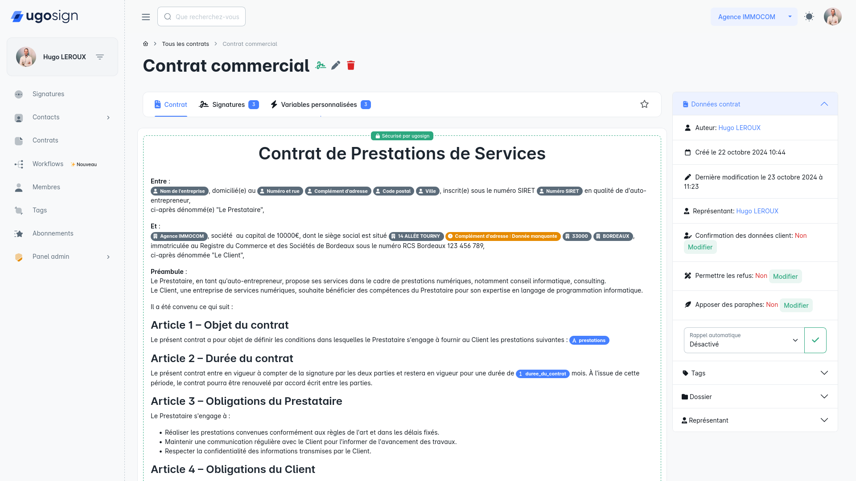Viewport: 856px width, 481px height.
Task: Open the Tags section in the sidebar
Action: [40, 210]
